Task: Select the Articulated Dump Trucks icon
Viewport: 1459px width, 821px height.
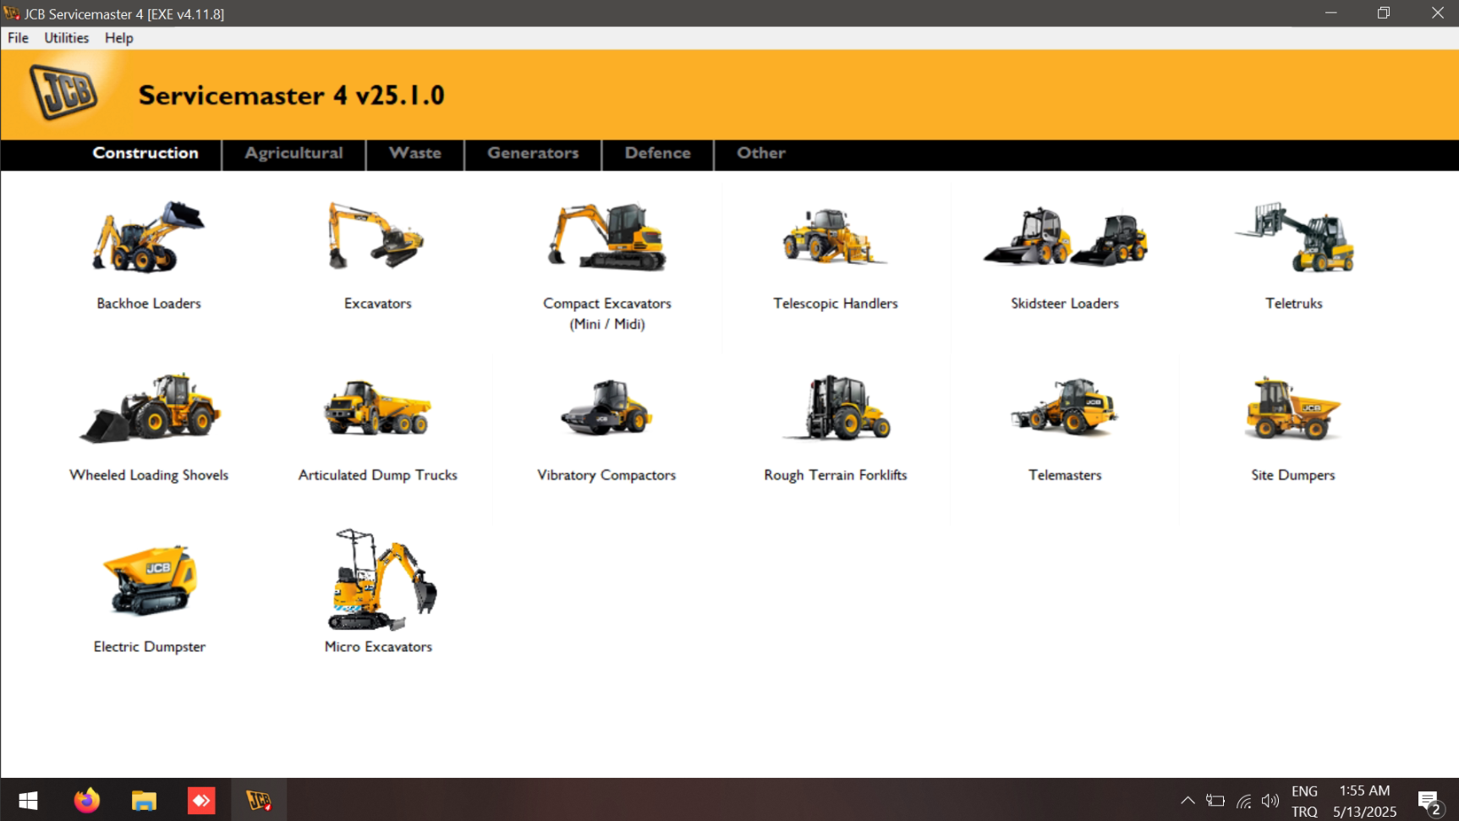Action: tap(377, 410)
